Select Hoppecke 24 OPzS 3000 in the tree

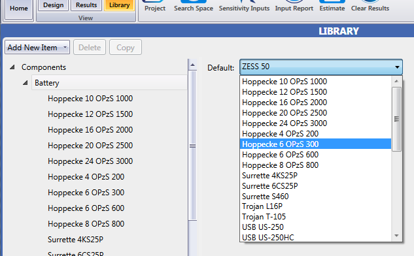pyautogui.click(x=90, y=161)
